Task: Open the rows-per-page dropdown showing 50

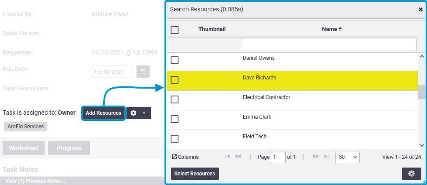Action: coord(347,157)
